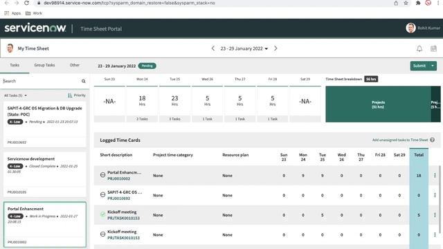The height and width of the screenshot is (249, 443).
Task: Click inside the task Search field
Action: coord(41,81)
